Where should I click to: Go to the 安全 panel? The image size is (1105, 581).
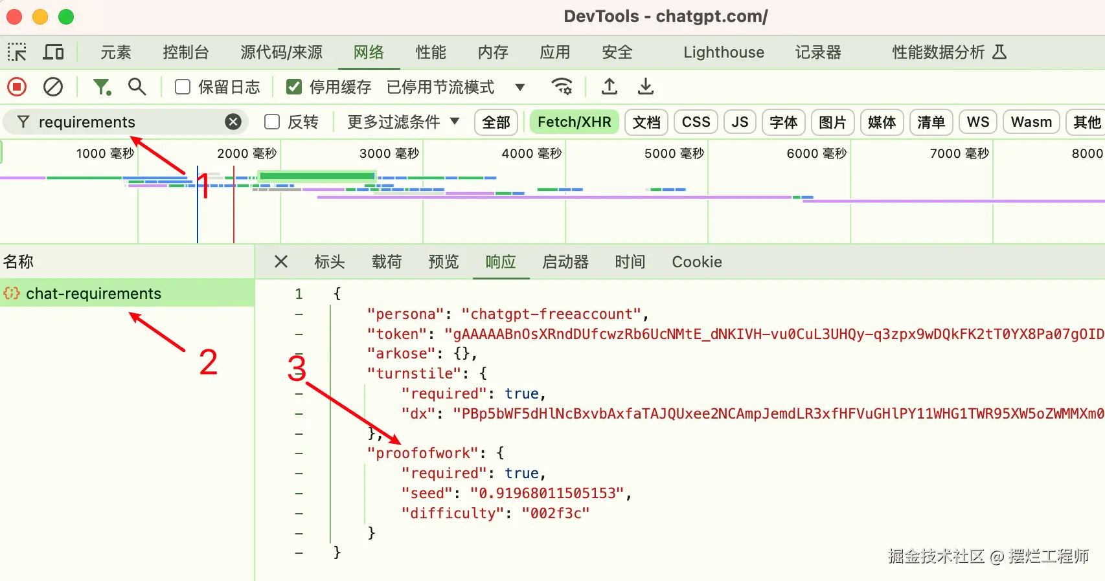[x=617, y=52]
